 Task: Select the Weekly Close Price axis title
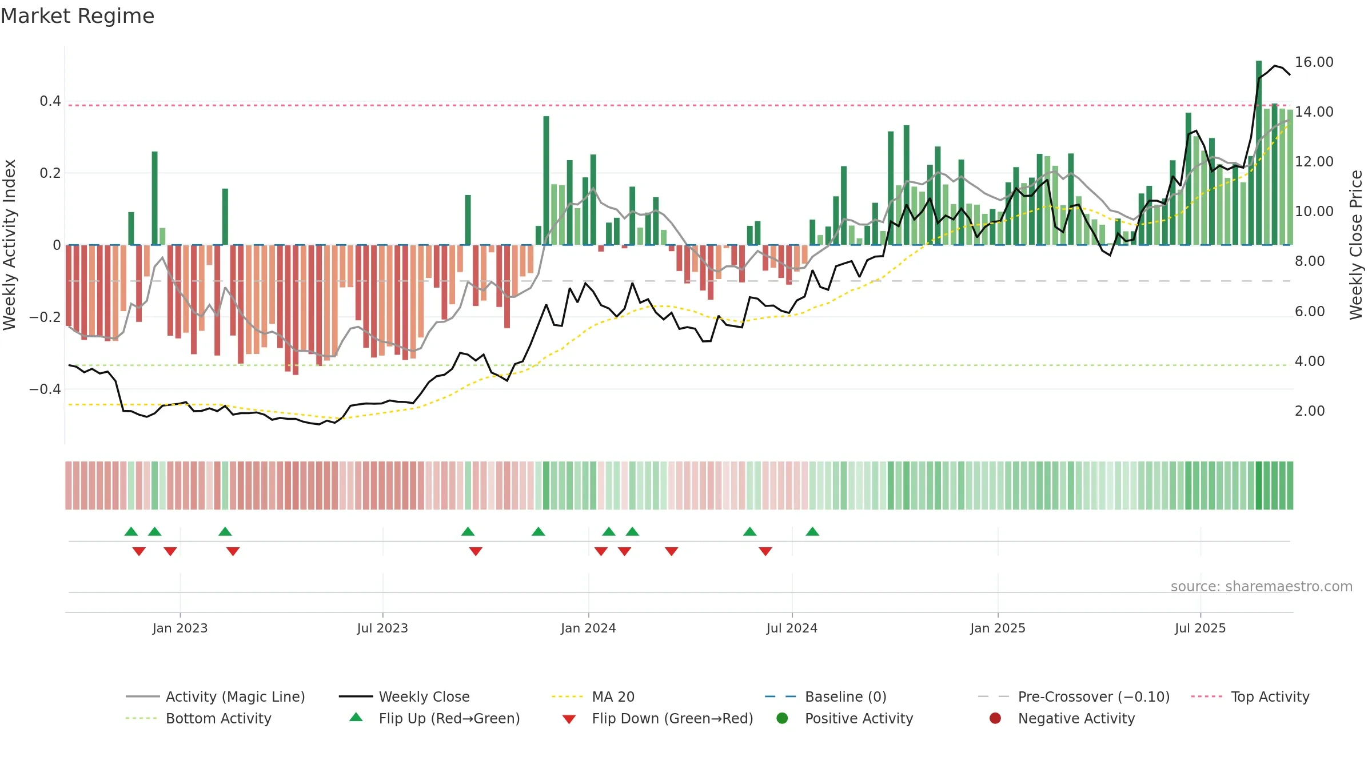pyautogui.click(x=1356, y=245)
